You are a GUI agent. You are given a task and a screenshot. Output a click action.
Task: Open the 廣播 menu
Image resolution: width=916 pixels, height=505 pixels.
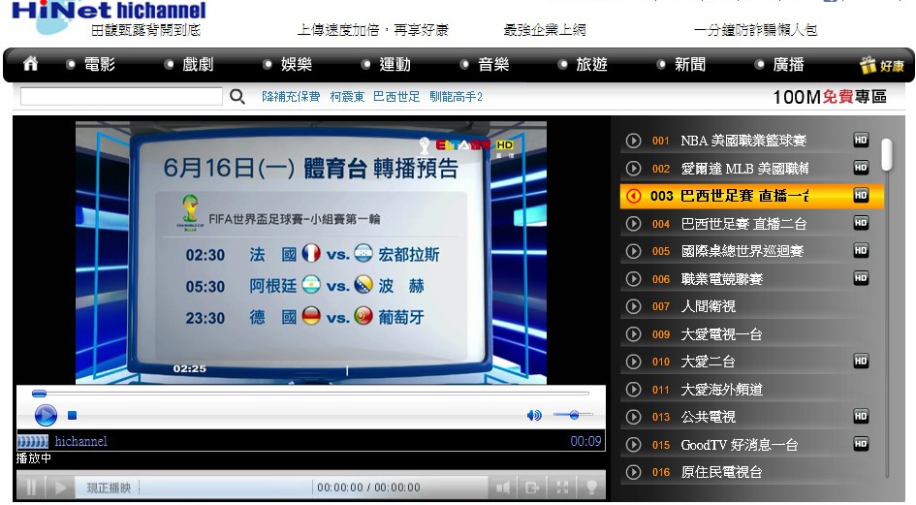(788, 64)
